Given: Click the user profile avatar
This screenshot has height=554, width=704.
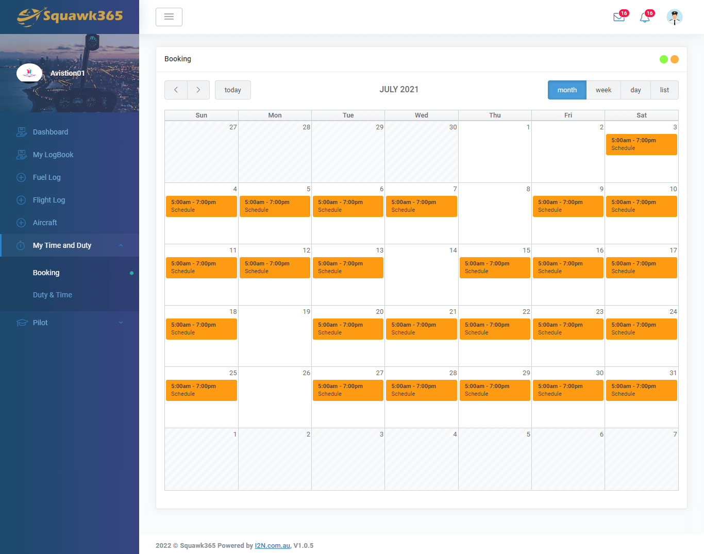Looking at the screenshot, I should point(674,17).
